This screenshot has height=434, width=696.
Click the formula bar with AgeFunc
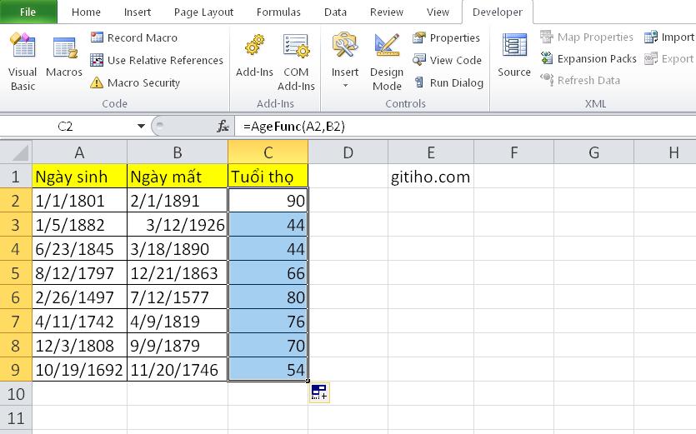(x=465, y=127)
